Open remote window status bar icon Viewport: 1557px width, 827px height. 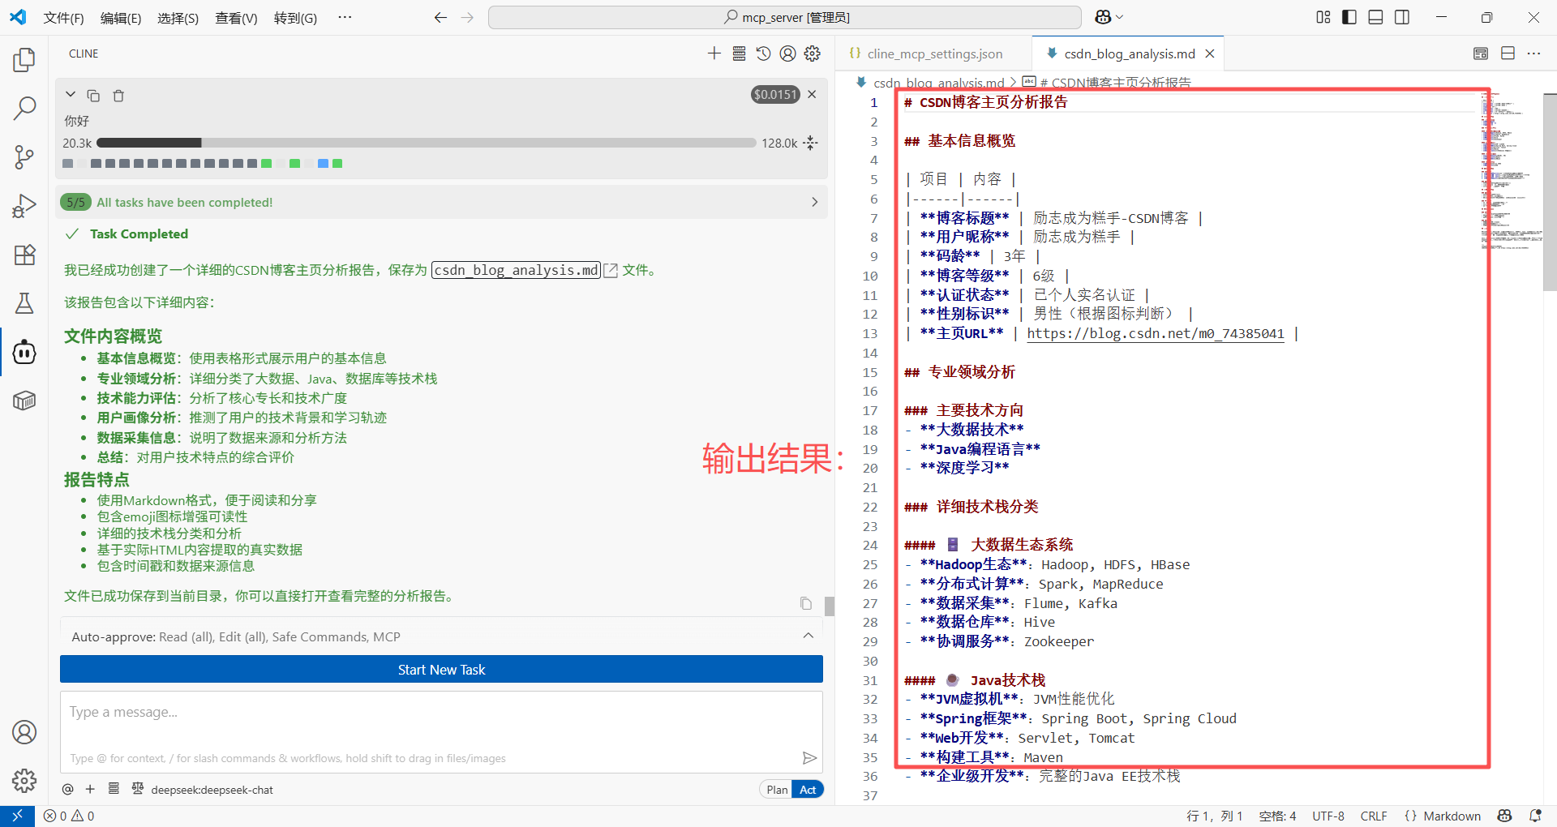[17, 816]
